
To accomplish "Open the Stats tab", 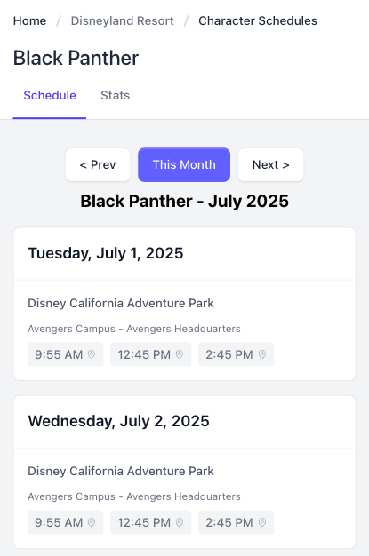I will pyautogui.click(x=115, y=95).
